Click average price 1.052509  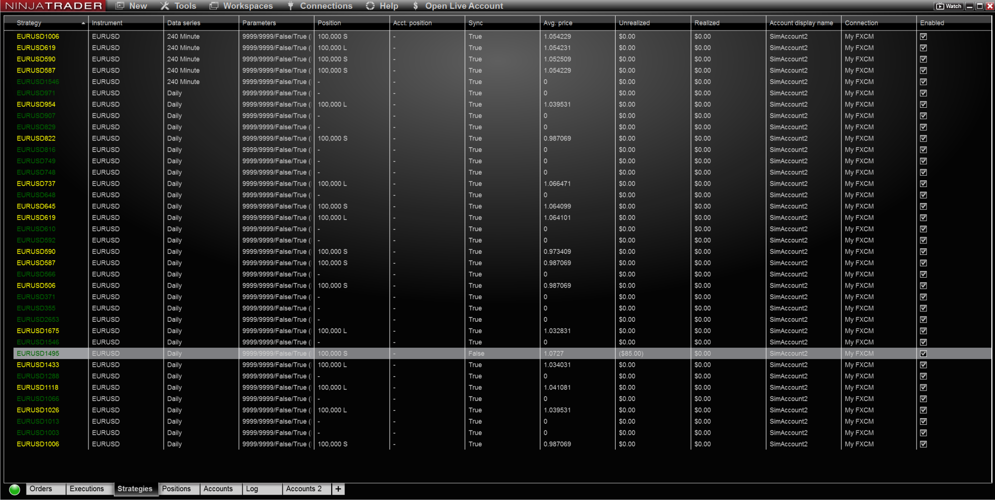tap(557, 60)
